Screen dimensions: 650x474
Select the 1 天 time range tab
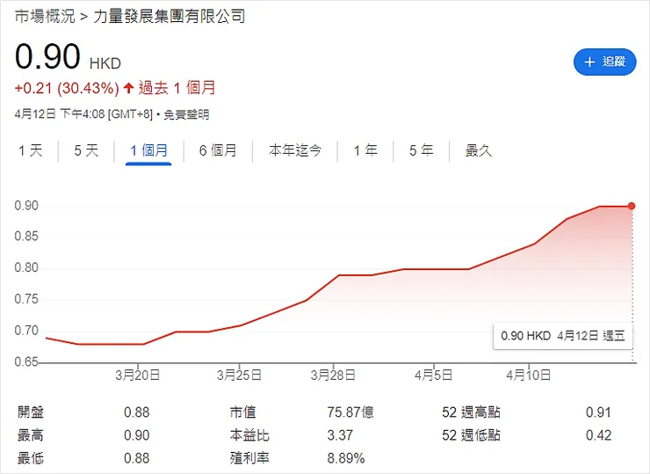pyautogui.click(x=30, y=150)
